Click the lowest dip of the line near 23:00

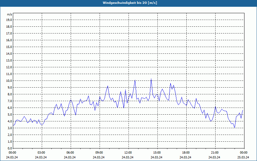[235, 128]
